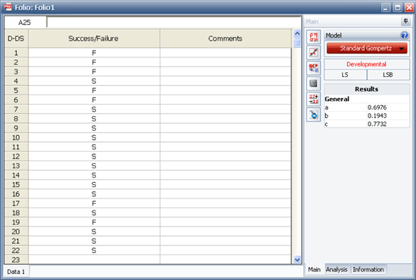Open the Standard Gompertz model dropdown
The width and height of the screenshot is (416, 280).
click(x=367, y=48)
